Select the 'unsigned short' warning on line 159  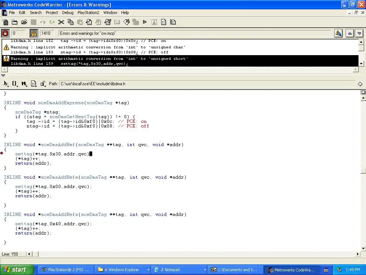180,61
